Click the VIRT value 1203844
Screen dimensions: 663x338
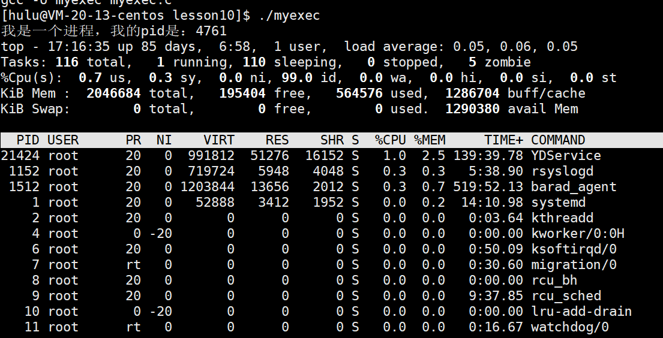click(207, 187)
